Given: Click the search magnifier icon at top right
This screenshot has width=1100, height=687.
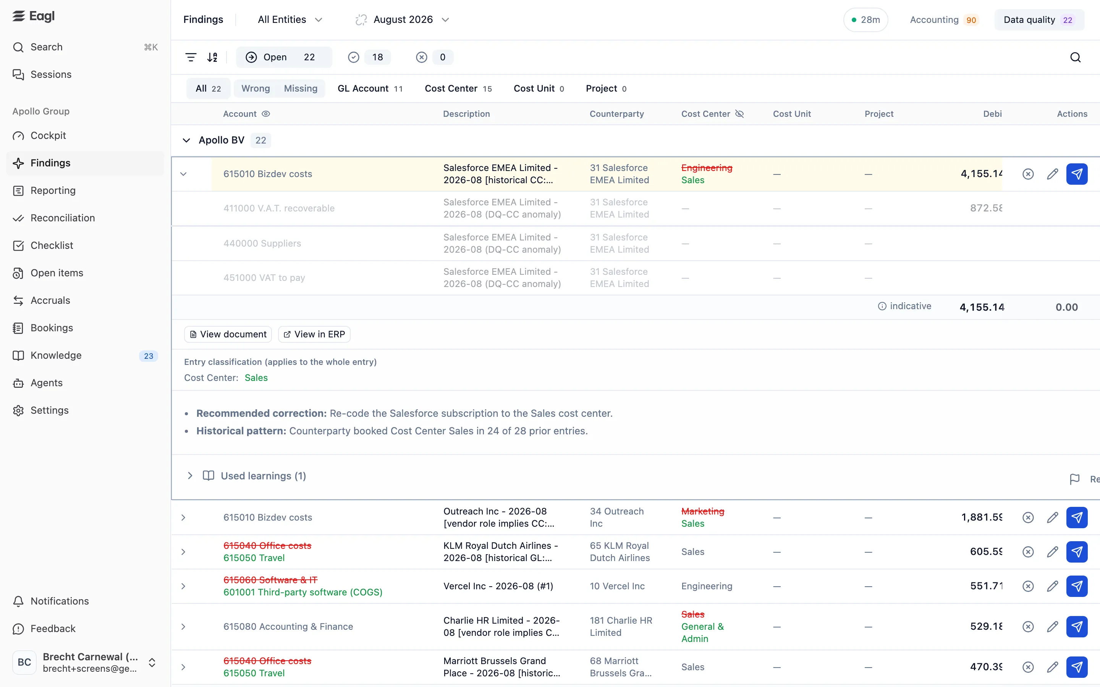Looking at the screenshot, I should click(1076, 57).
